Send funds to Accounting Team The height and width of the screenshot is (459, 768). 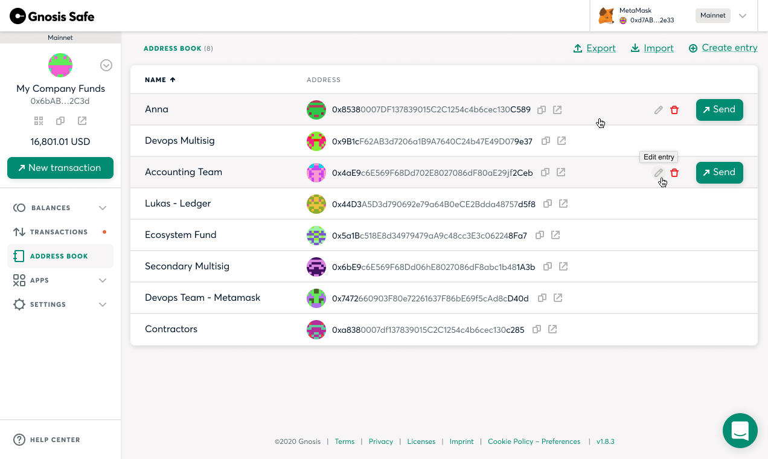(x=719, y=173)
